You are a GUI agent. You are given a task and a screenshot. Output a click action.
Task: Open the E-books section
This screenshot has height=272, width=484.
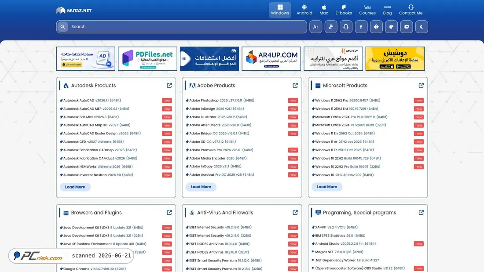[x=344, y=10]
